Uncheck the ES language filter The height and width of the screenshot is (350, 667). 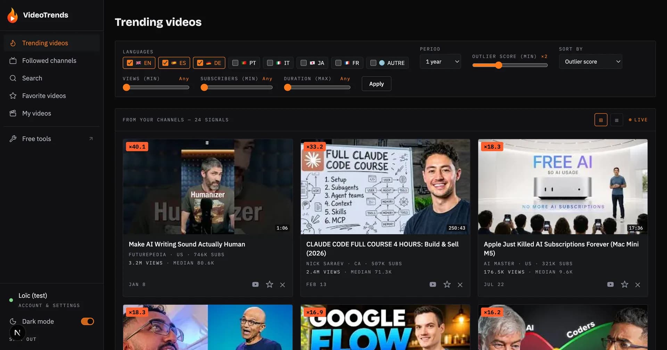coord(174,63)
